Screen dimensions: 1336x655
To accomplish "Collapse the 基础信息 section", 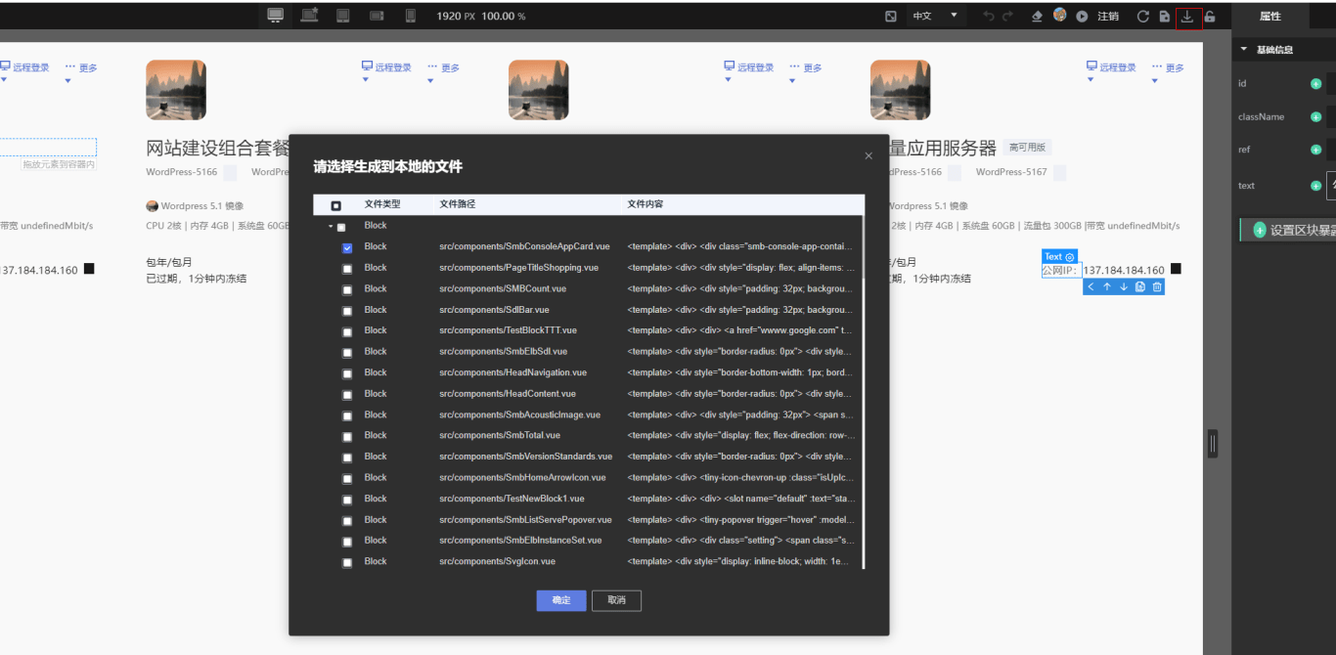I will pos(1244,50).
